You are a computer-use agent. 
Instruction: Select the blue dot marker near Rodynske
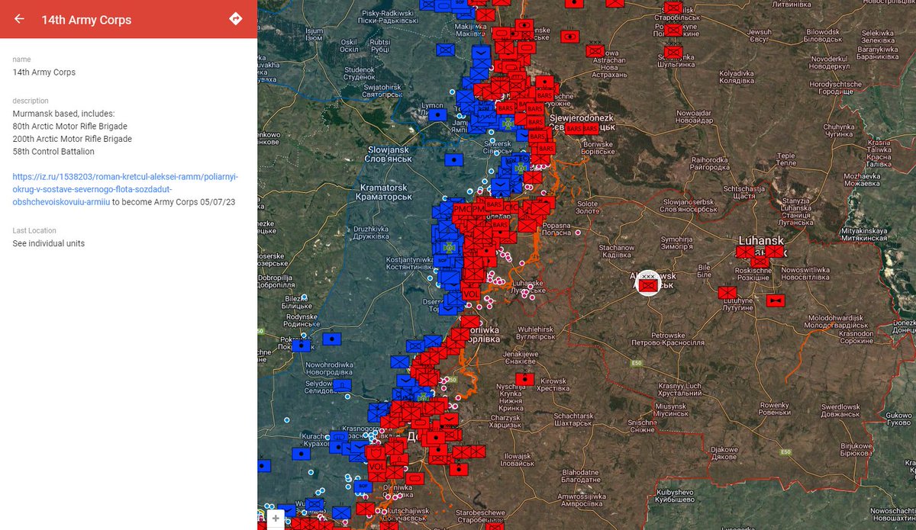tap(332, 337)
